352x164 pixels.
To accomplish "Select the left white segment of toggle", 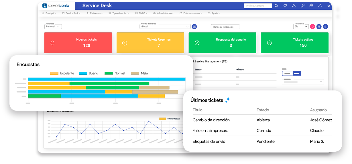I will [287, 73].
